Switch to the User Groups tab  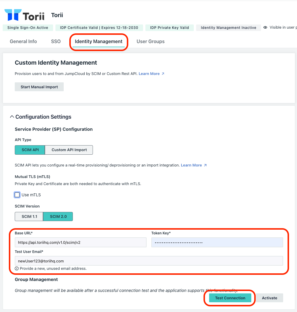150,41
